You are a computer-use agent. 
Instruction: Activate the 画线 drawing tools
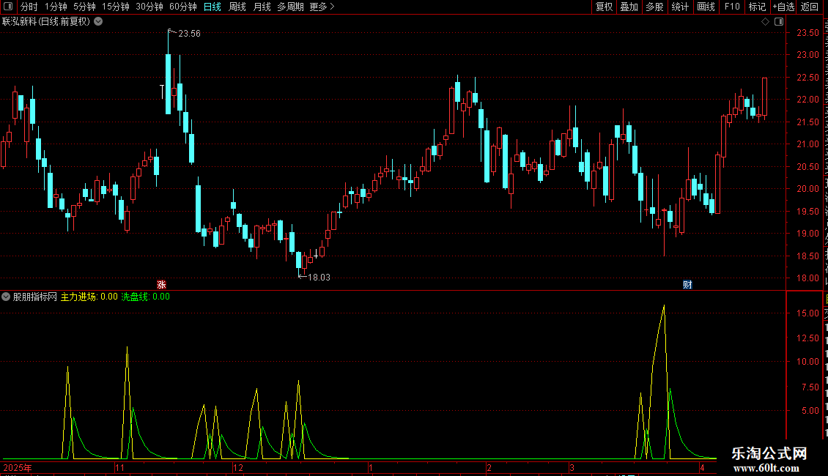[706, 7]
